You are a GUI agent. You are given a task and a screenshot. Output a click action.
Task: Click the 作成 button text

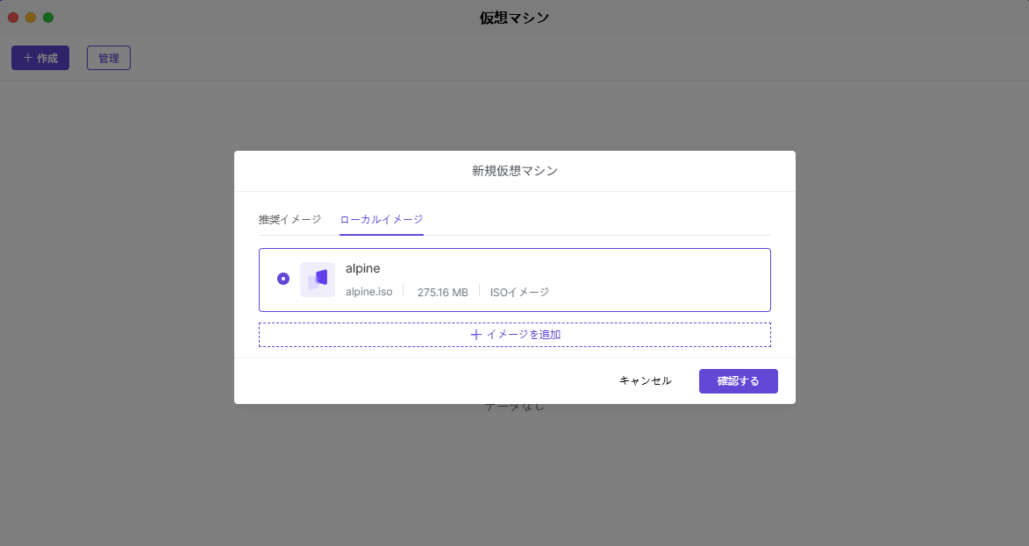[47, 58]
